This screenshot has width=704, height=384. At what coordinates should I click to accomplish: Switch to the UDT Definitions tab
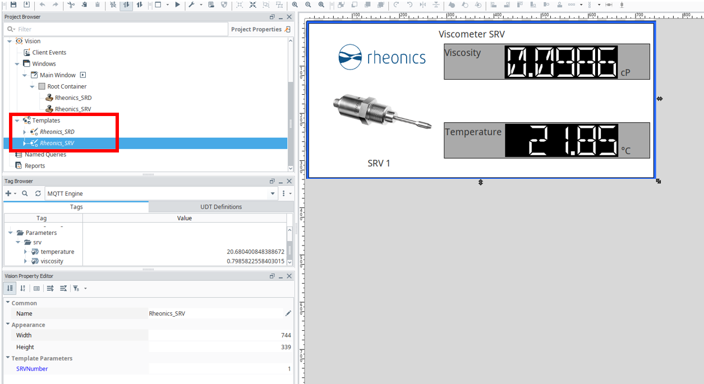coord(221,207)
